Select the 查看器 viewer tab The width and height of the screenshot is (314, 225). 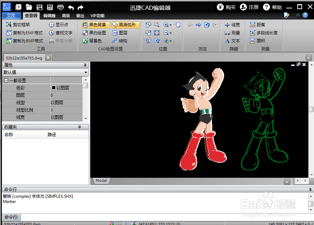point(31,16)
